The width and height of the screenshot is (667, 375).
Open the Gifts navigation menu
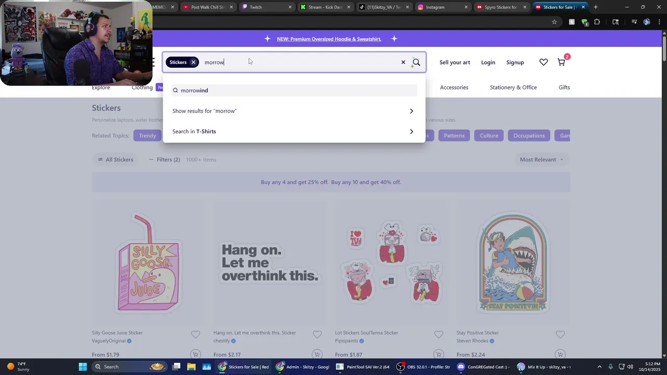click(564, 87)
